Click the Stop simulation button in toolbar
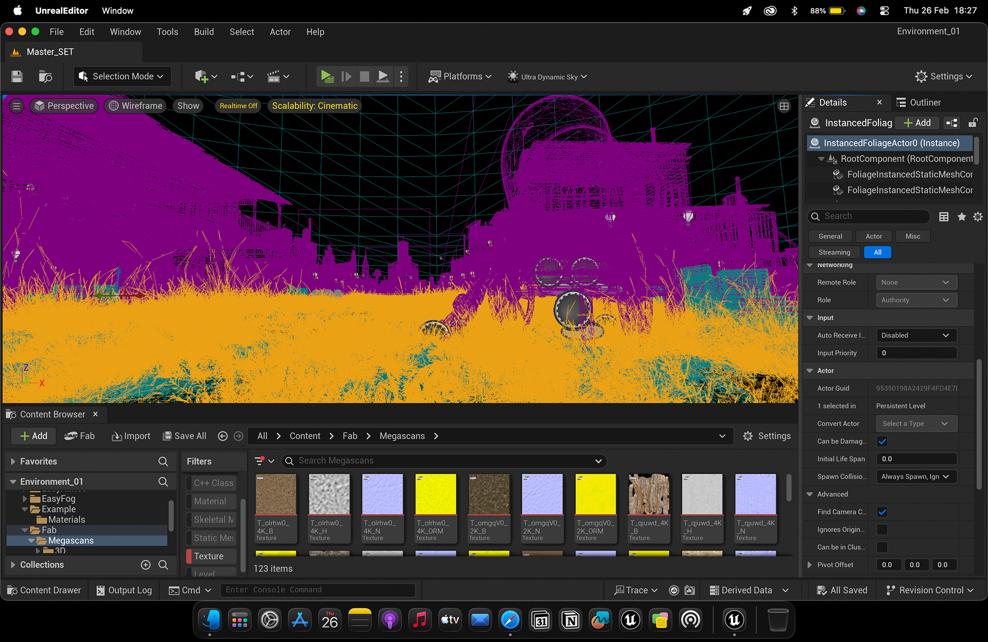Viewport: 988px width, 642px height. pos(364,77)
